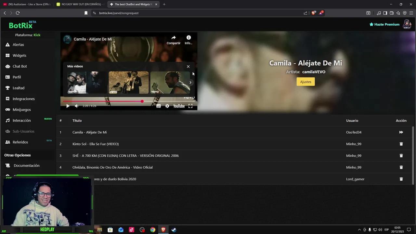Open first Más videos thumbnail
This screenshot has height=234, width=416.
(87, 83)
